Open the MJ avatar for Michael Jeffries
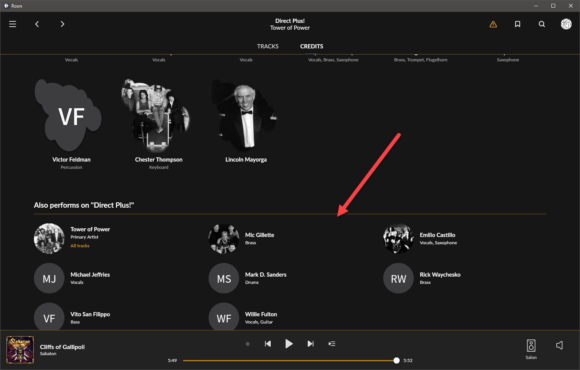This screenshot has width=580, height=370. tap(49, 278)
